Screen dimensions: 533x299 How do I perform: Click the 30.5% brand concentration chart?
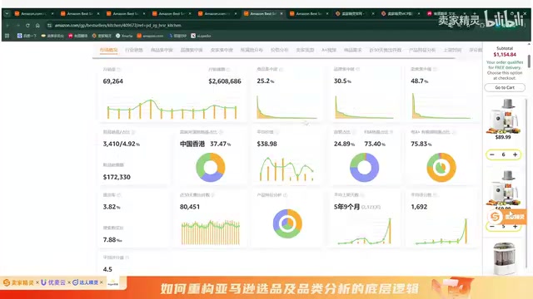coord(364,107)
